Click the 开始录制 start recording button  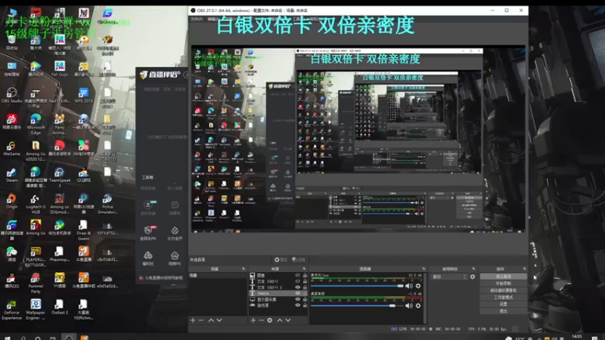[504, 283]
